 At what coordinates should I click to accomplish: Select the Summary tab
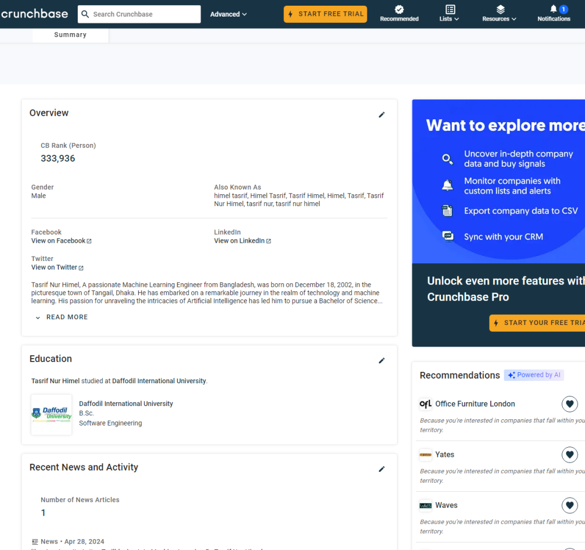[70, 35]
